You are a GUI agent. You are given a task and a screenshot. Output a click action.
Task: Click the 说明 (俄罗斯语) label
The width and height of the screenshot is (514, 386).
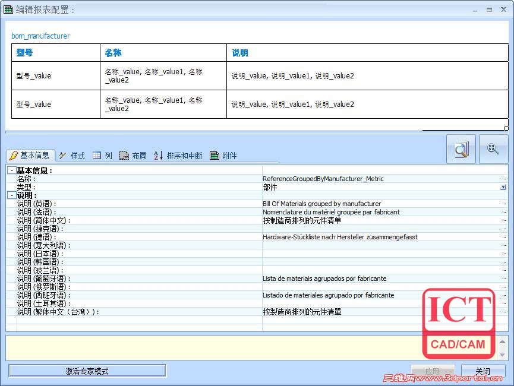pyautogui.click(x=43, y=287)
